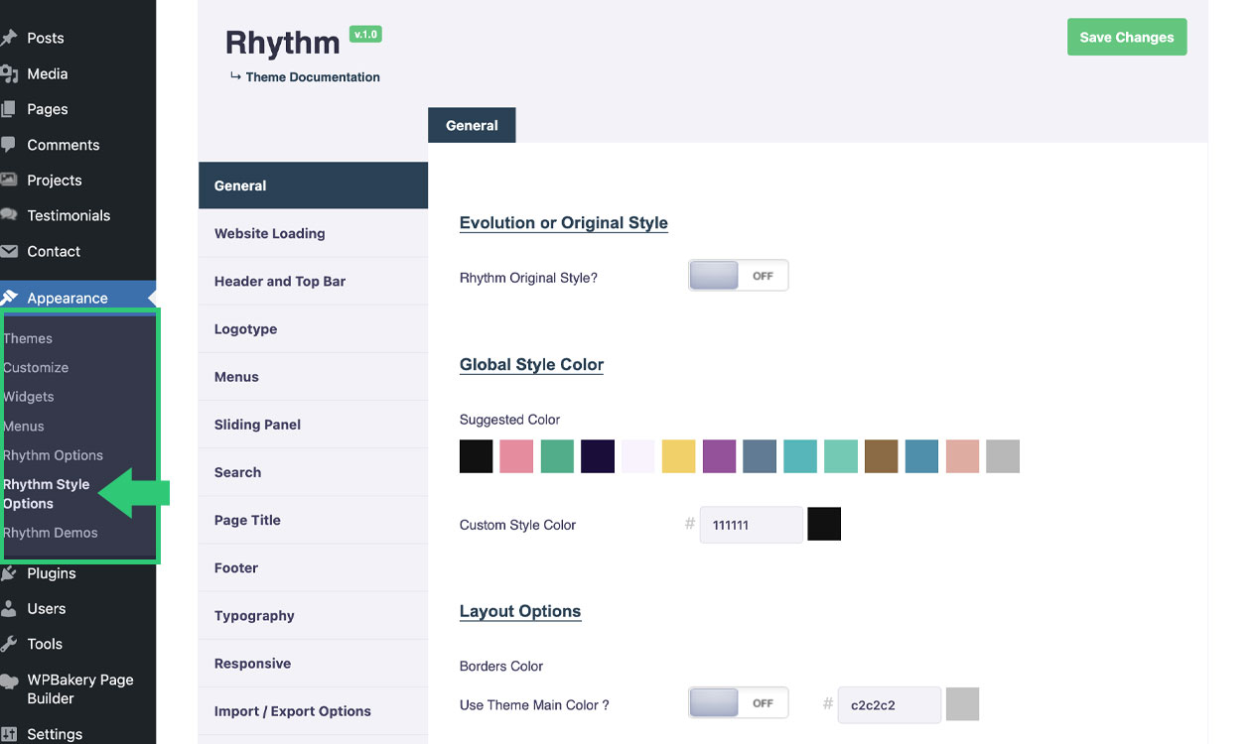Click the Media icon in sidebar
The height and width of the screenshot is (744, 1256).
(x=9, y=73)
